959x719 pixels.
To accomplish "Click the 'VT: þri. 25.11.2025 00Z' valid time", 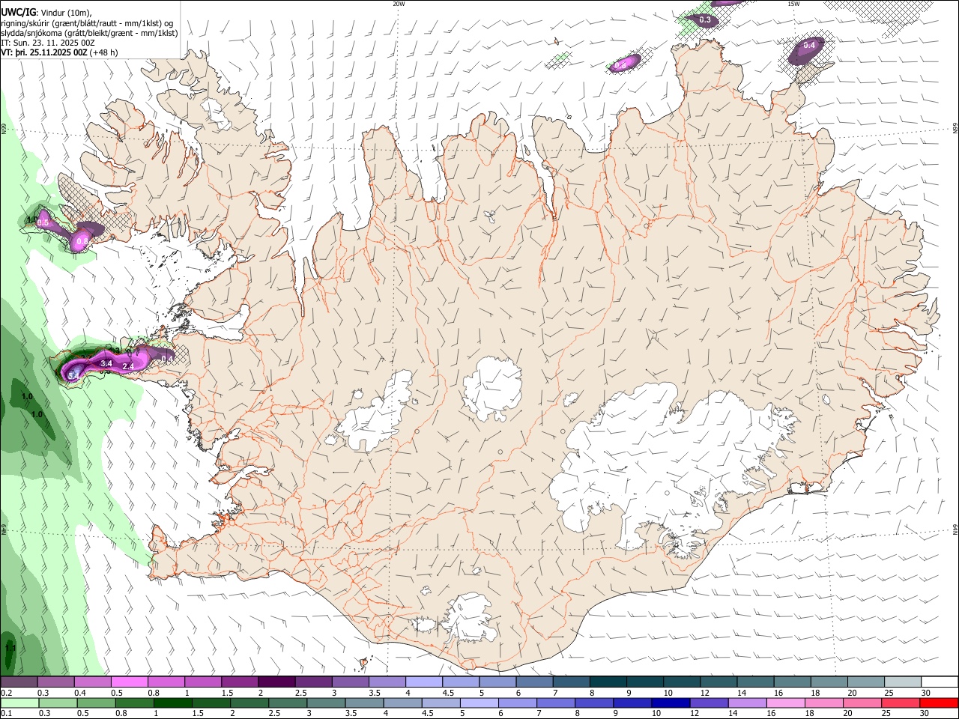I will click(x=44, y=53).
